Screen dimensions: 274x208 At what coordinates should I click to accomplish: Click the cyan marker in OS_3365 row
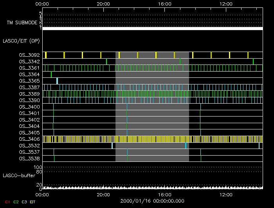pyautogui.click(x=57, y=81)
